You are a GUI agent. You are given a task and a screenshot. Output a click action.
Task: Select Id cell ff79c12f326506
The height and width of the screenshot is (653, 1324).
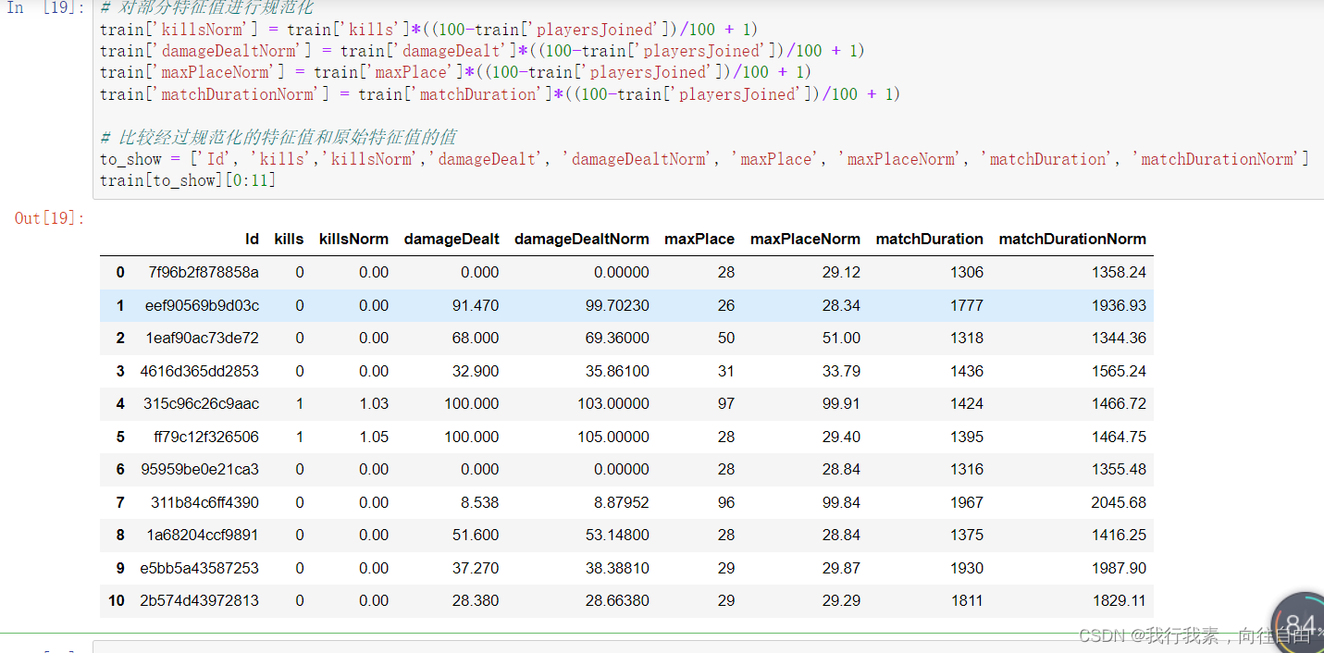click(206, 437)
